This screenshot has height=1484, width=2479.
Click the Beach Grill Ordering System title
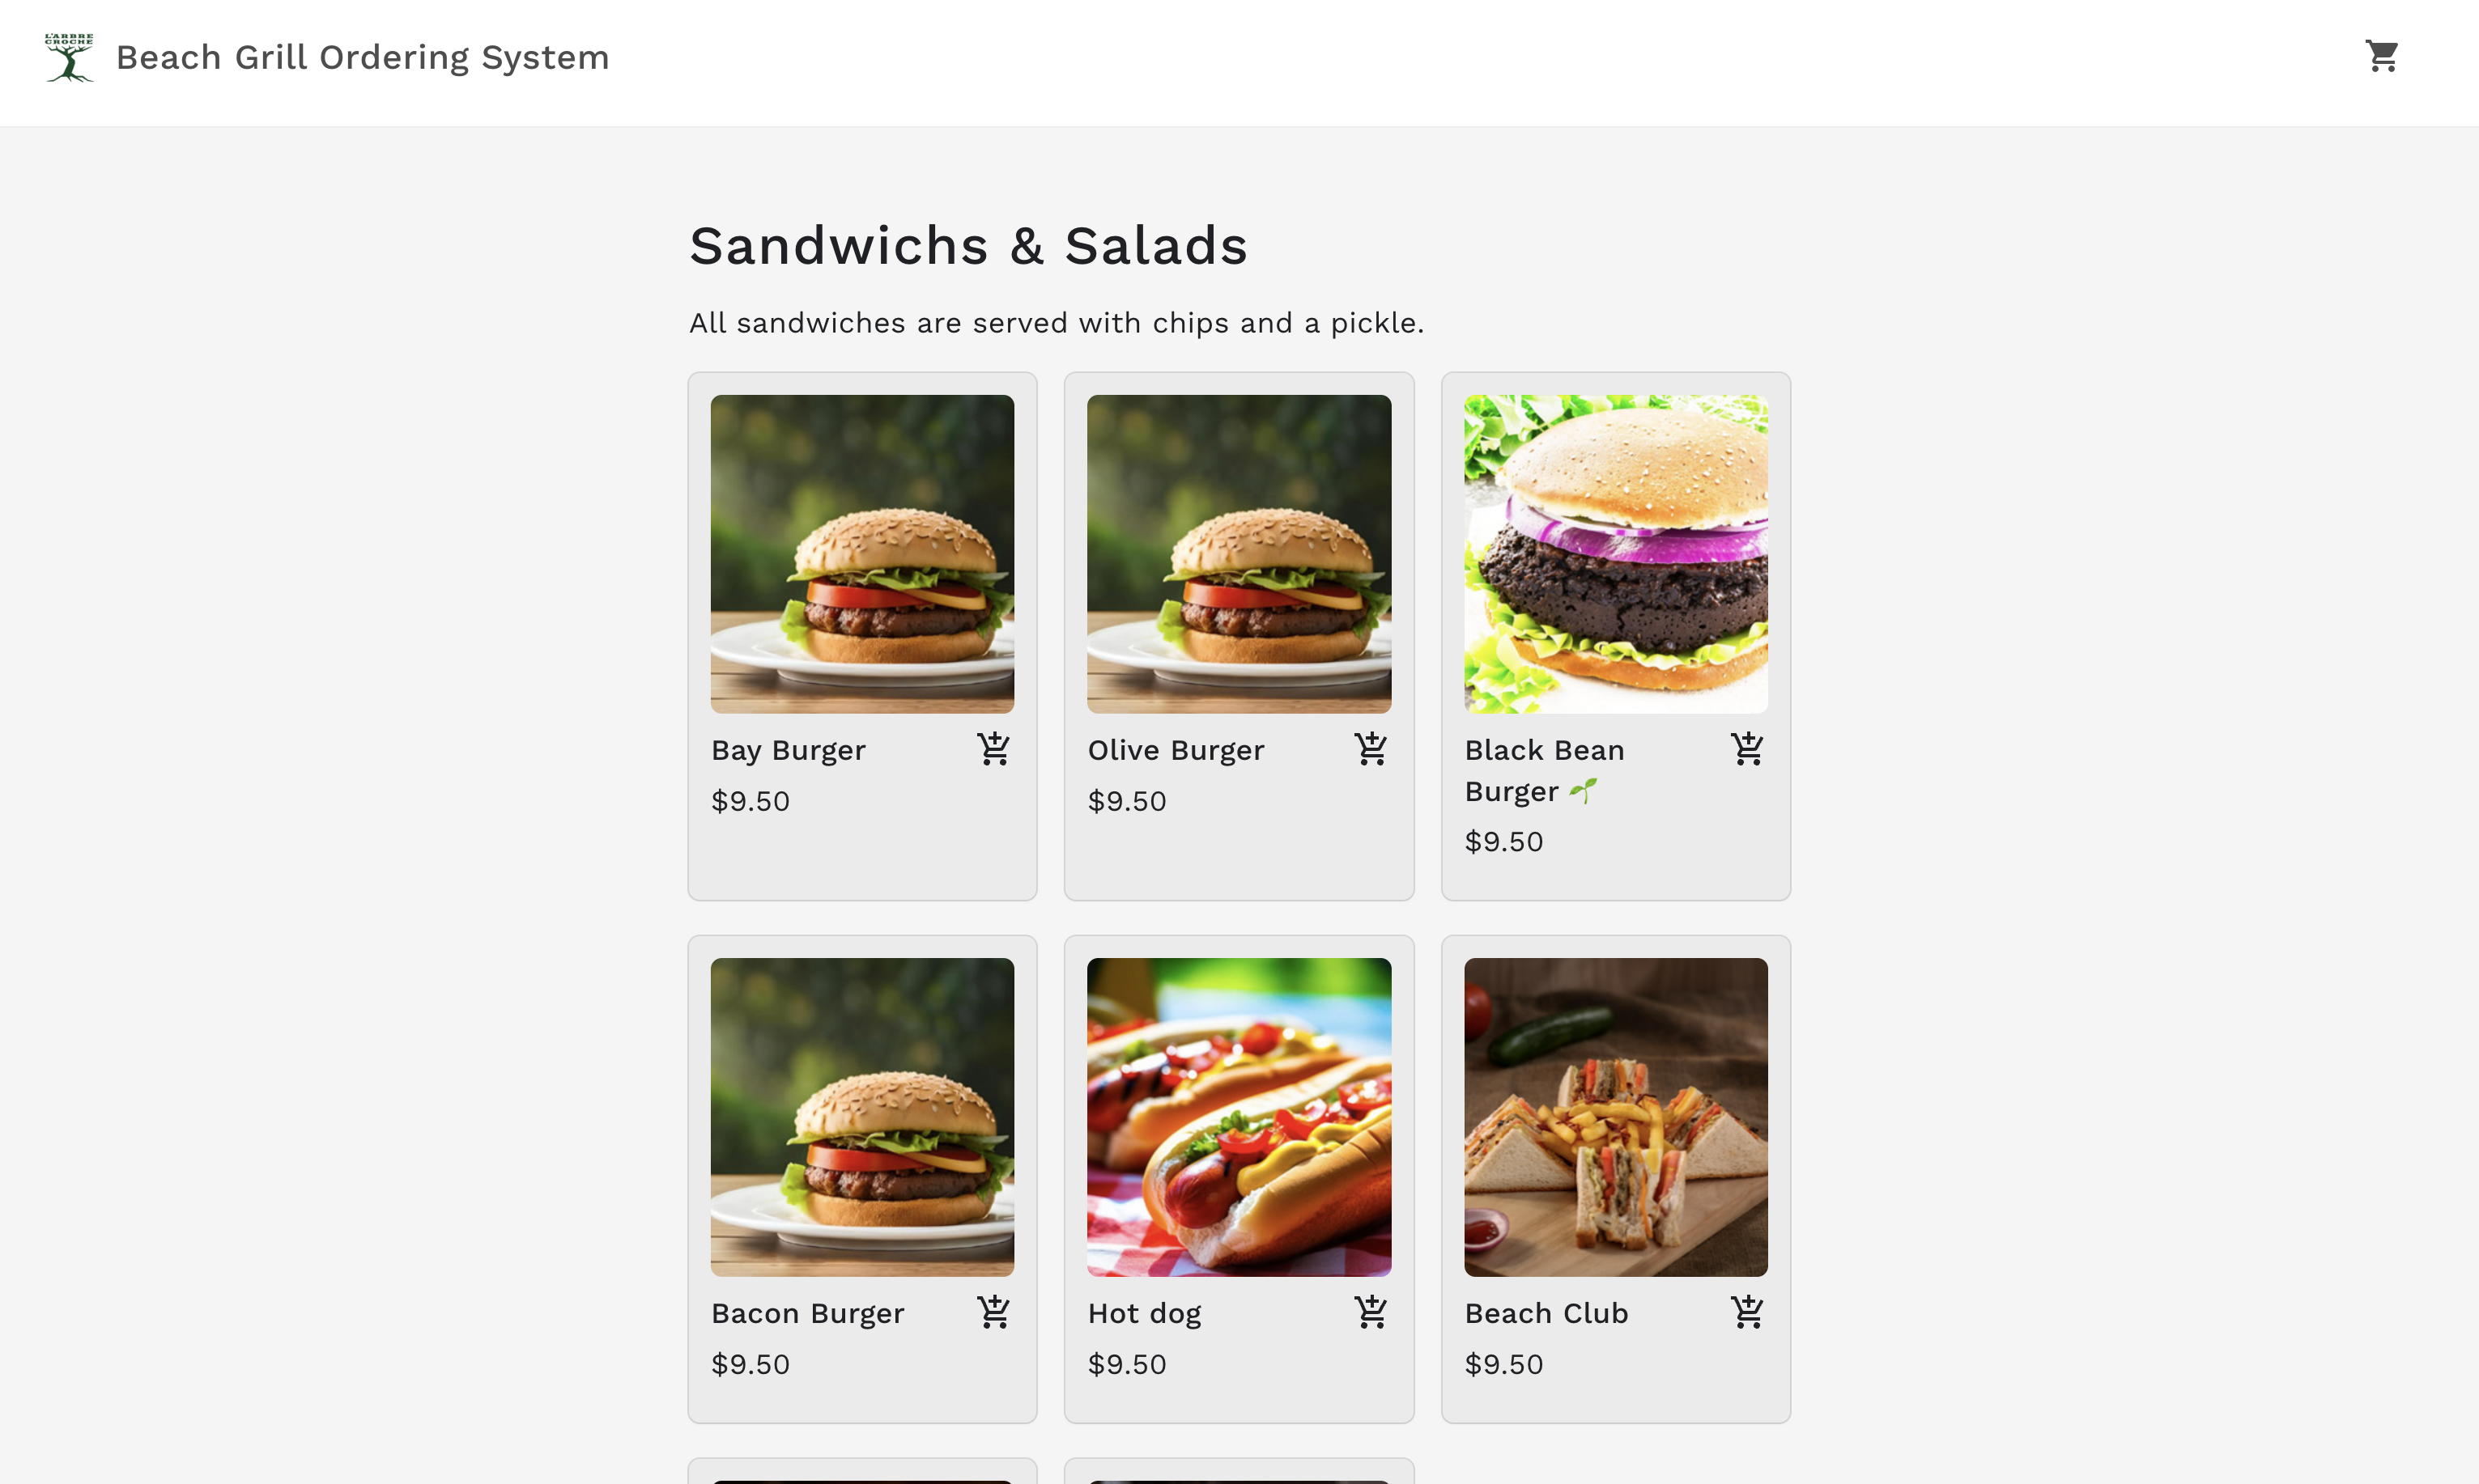click(362, 58)
